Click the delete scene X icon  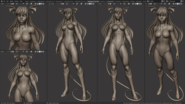(164, 1)
